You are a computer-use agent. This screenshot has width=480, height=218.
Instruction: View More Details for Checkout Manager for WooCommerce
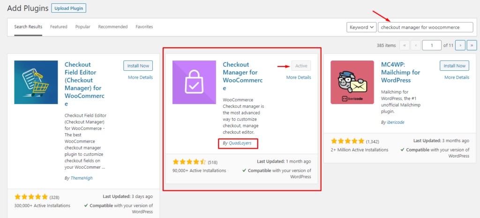299,77
